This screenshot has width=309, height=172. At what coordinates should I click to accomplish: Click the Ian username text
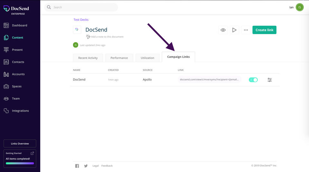click(292, 7)
